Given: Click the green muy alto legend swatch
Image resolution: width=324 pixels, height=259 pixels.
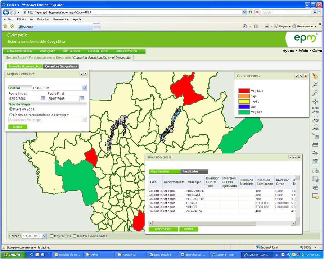Looking at the screenshot, I should (244, 112).
